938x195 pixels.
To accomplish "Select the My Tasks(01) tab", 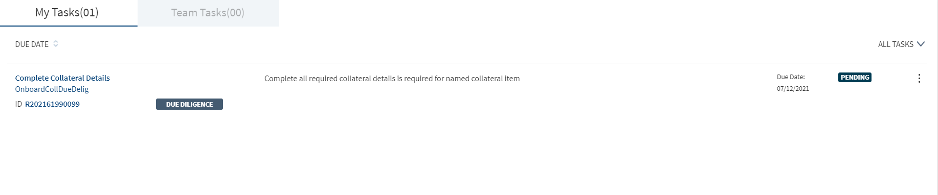I will coord(67,13).
